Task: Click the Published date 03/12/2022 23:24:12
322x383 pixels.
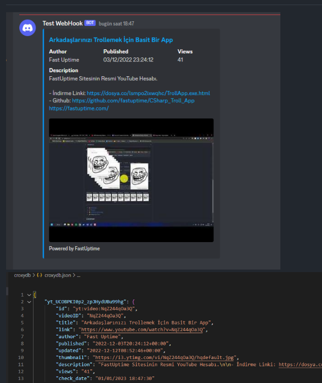Action: click(128, 60)
